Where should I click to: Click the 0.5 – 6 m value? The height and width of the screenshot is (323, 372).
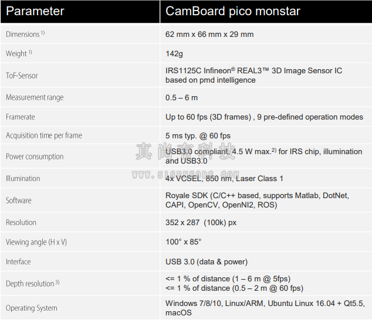(x=181, y=98)
